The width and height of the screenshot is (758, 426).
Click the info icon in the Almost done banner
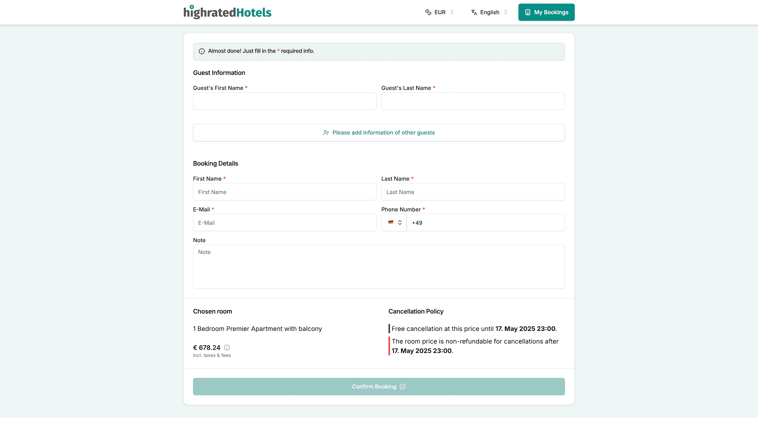(202, 51)
